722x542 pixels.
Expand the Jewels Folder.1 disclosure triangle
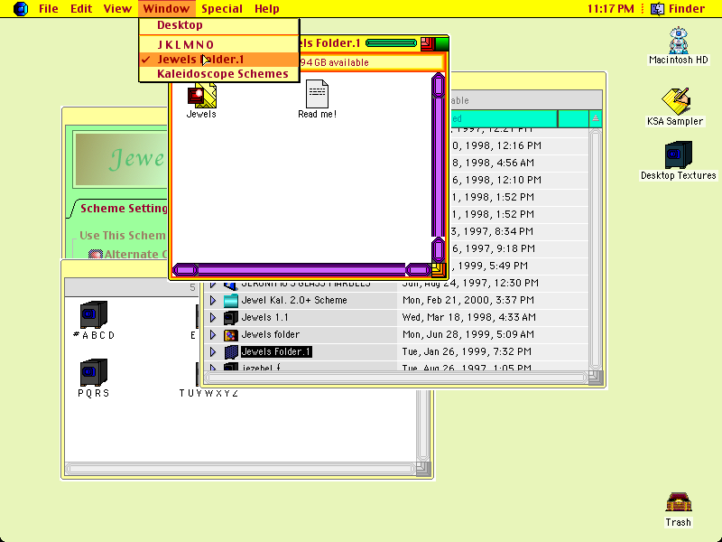(x=213, y=352)
